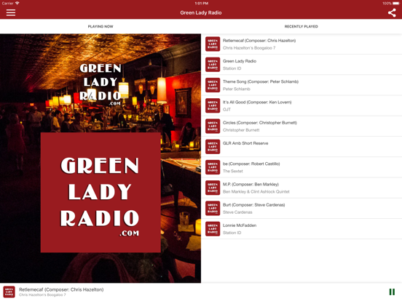Click the now-playing bar logo thumbnail
The image size is (402, 301).
point(9,292)
